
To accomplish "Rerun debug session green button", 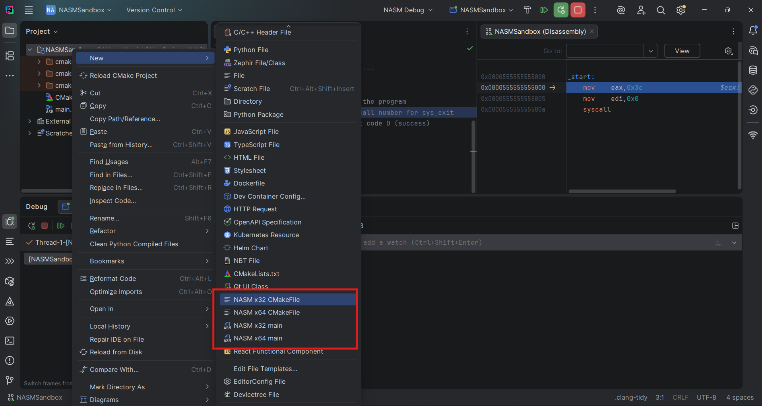I will (561, 10).
